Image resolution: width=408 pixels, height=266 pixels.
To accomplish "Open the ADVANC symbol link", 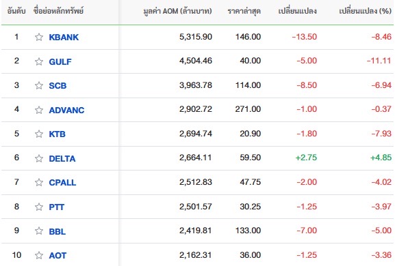I will (x=66, y=110).
